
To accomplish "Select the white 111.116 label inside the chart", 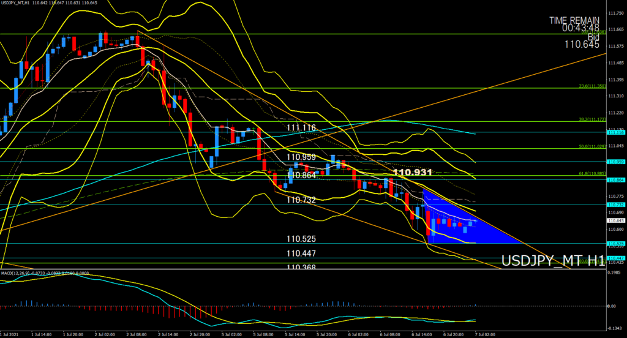I will (301, 127).
